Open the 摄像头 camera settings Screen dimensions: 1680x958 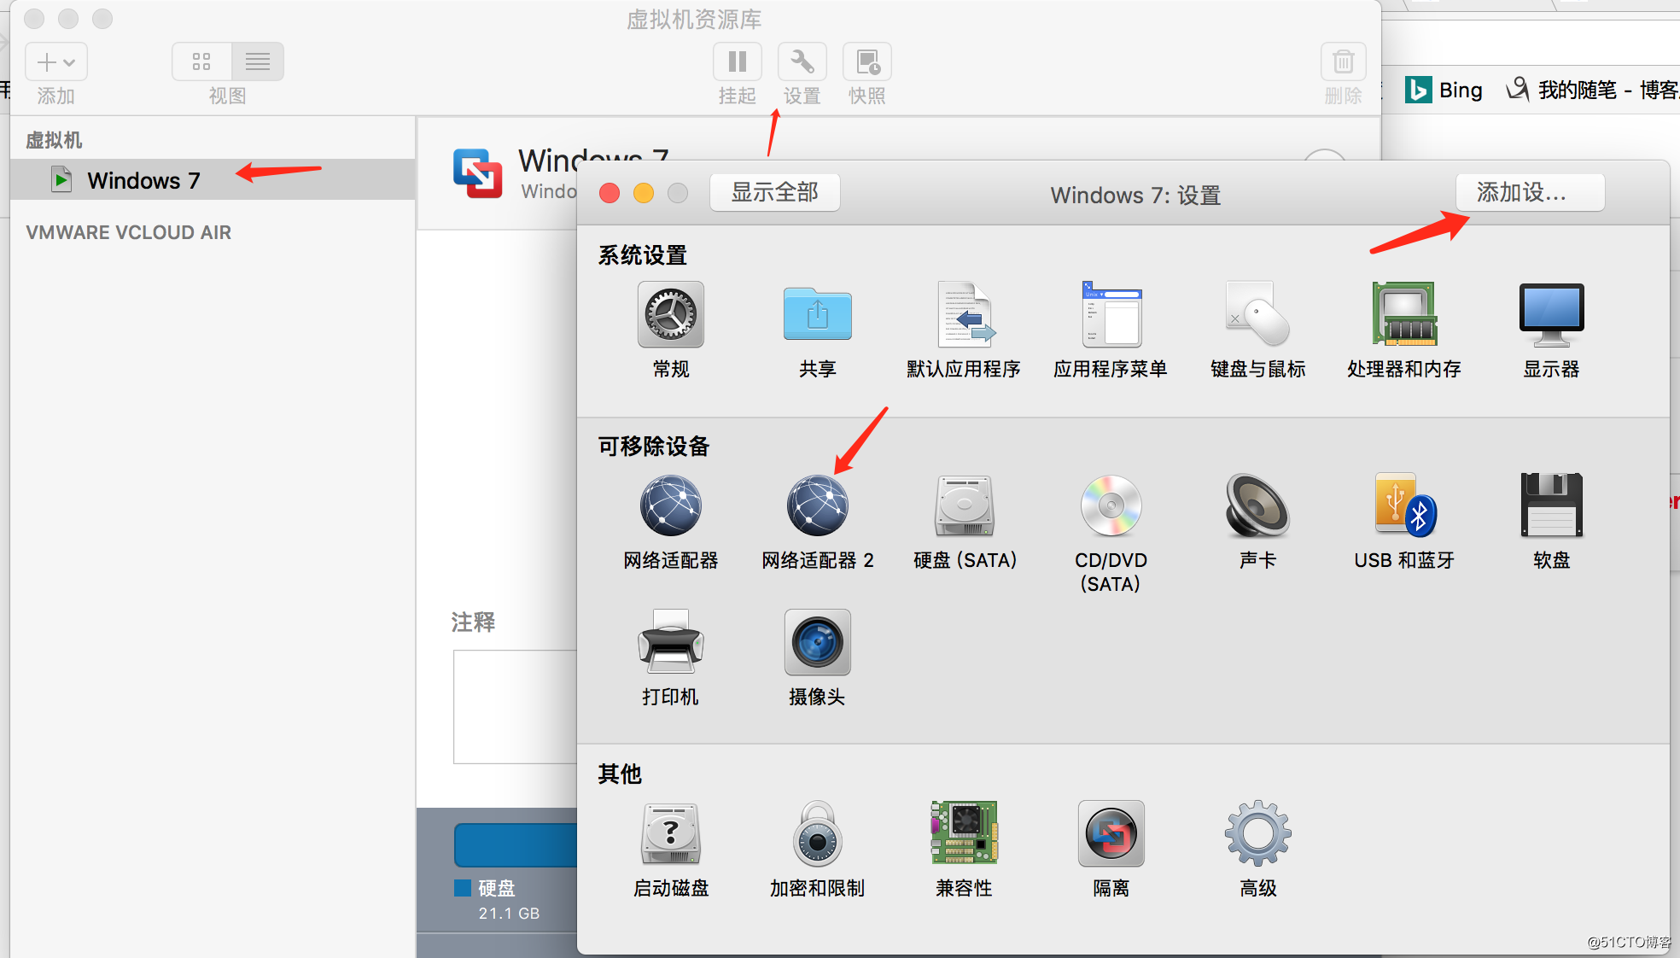[818, 643]
